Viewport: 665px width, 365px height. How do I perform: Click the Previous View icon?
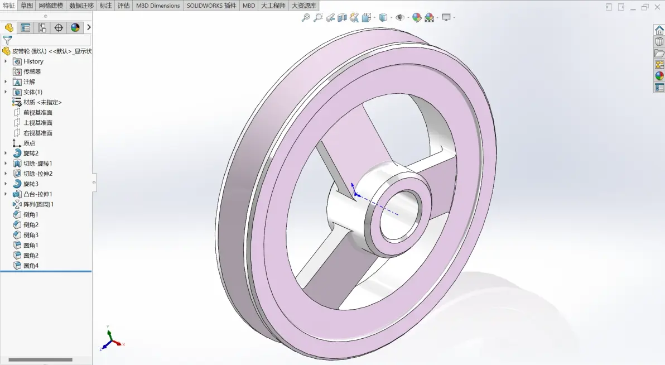(x=330, y=17)
